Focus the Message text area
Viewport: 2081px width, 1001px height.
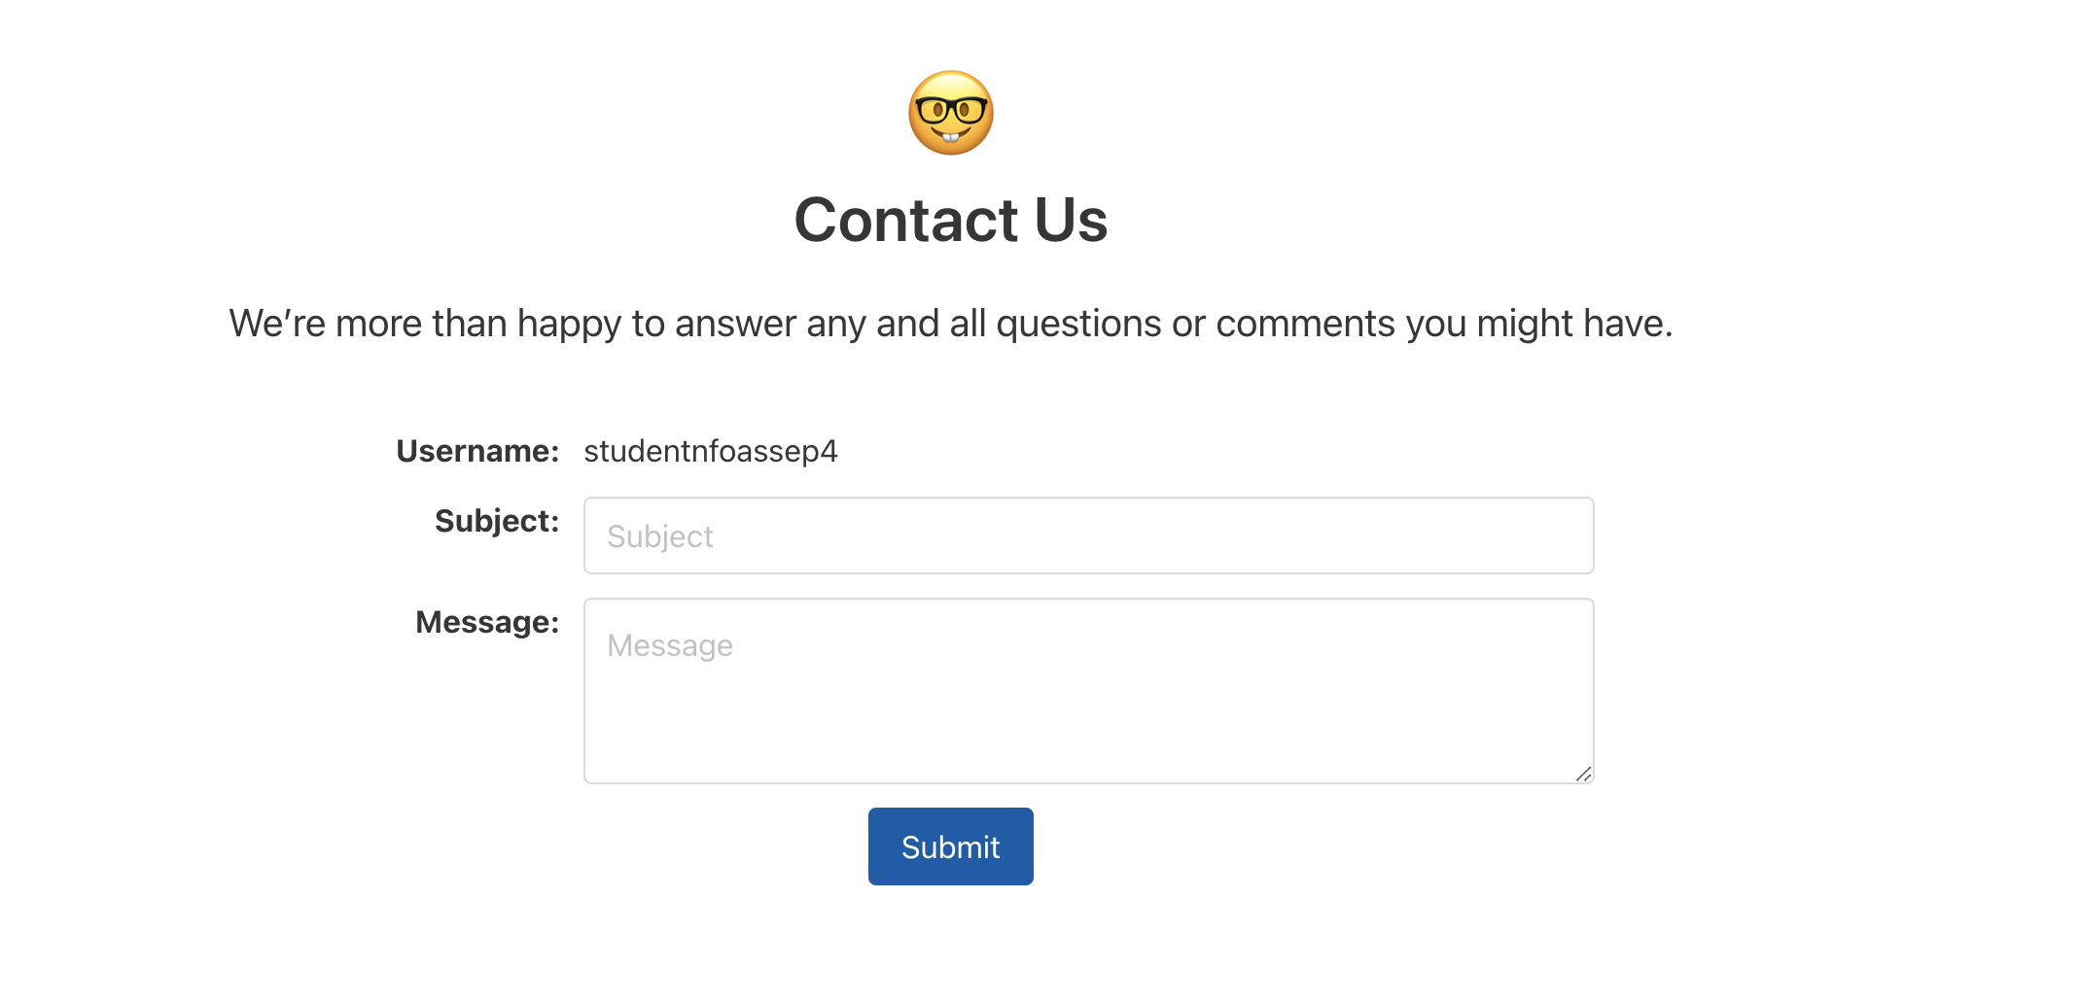(x=1089, y=691)
